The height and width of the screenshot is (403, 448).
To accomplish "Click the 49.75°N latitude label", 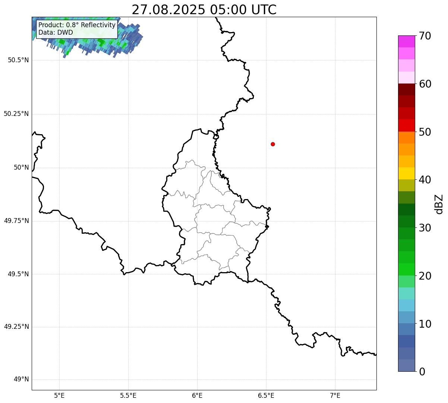I will [16, 221].
